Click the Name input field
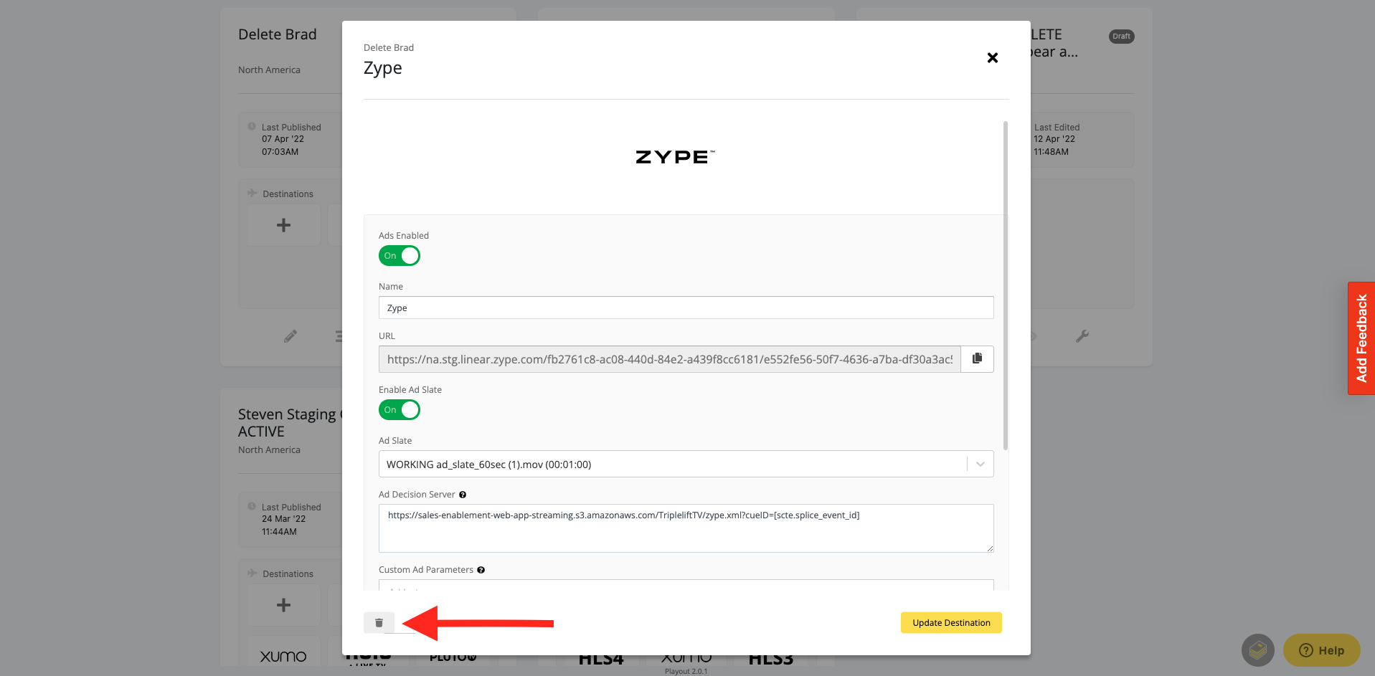The image size is (1375, 676). click(x=686, y=308)
